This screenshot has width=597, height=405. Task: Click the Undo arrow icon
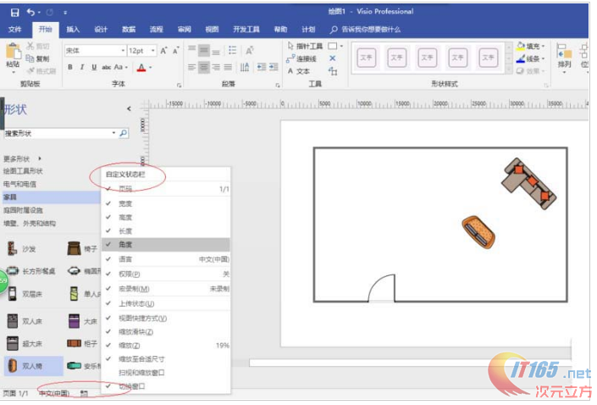[30, 12]
